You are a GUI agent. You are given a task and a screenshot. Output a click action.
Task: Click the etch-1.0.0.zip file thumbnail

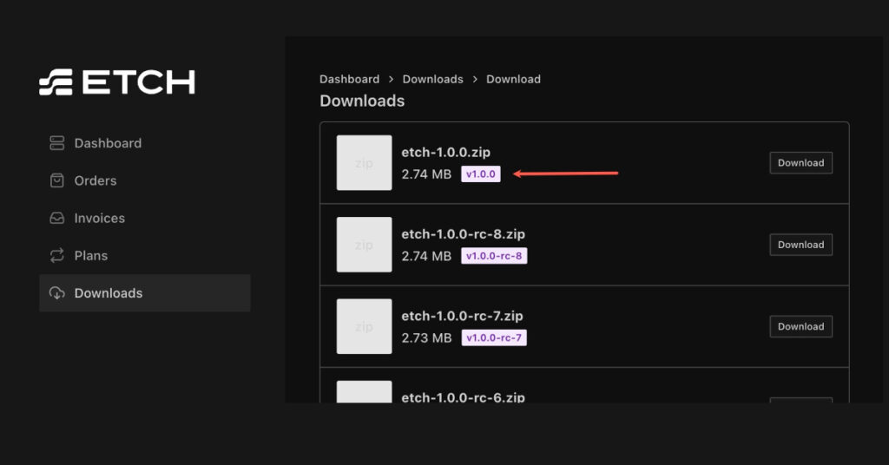click(364, 163)
